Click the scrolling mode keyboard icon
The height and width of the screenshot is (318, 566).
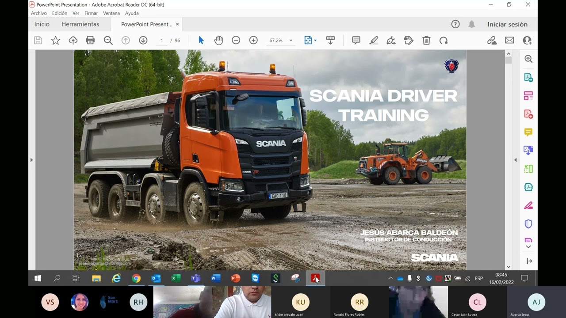point(330,40)
